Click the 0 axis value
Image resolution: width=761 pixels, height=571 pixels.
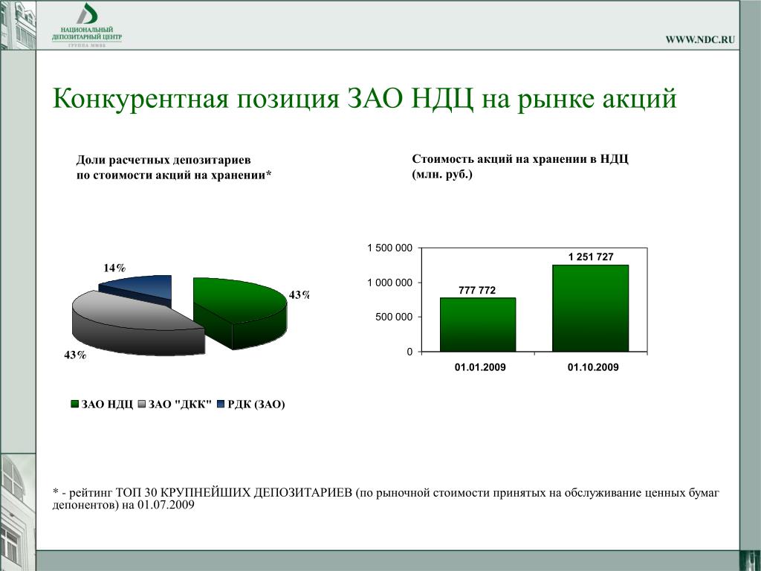(x=409, y=352)
